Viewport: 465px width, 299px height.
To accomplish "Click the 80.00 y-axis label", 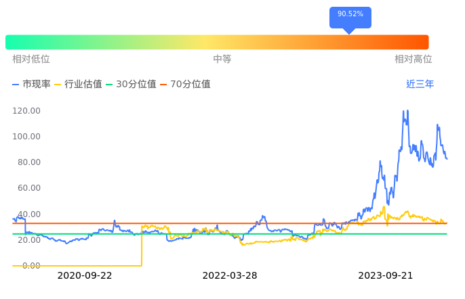I will click(x=27, y=162).
